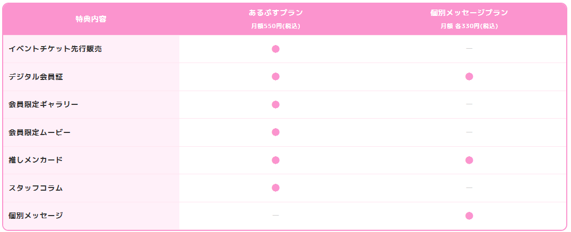Click 会員限定ムービー dot under あるぷすプラン
The width and height of the screenshot is (571, 232).
tap(275, 132)
